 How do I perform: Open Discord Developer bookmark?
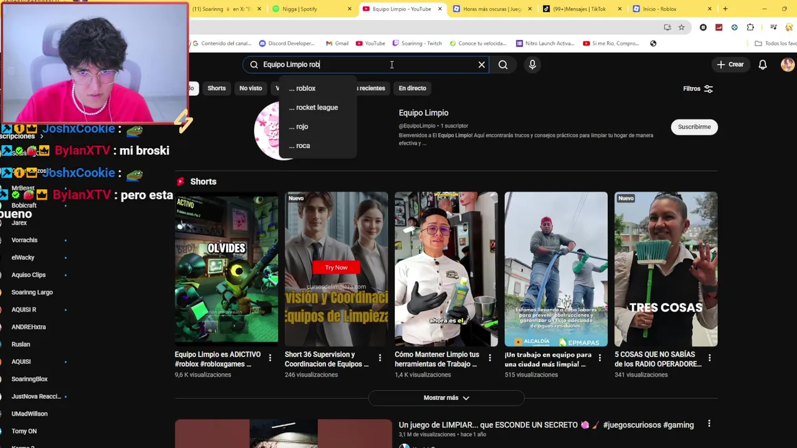pos(286,44)
